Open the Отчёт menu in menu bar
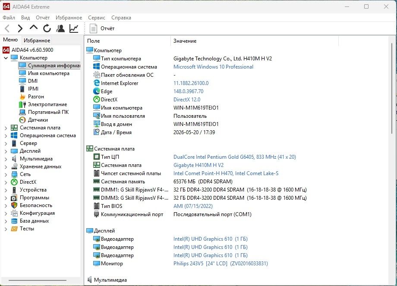The image size is (397, 286). pyautogui.click(x=43, y=18)
